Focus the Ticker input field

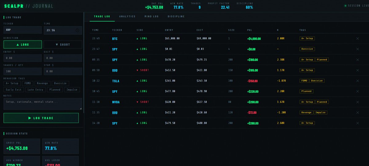tap(22, 30)
